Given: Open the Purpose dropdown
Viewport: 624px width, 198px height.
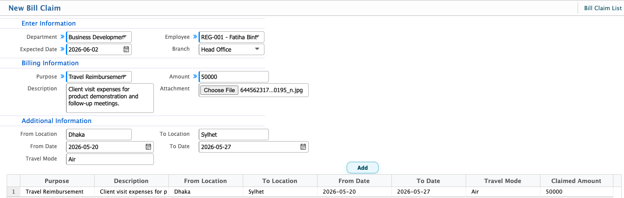Looking at the screenshot, I should click(99, 77).
